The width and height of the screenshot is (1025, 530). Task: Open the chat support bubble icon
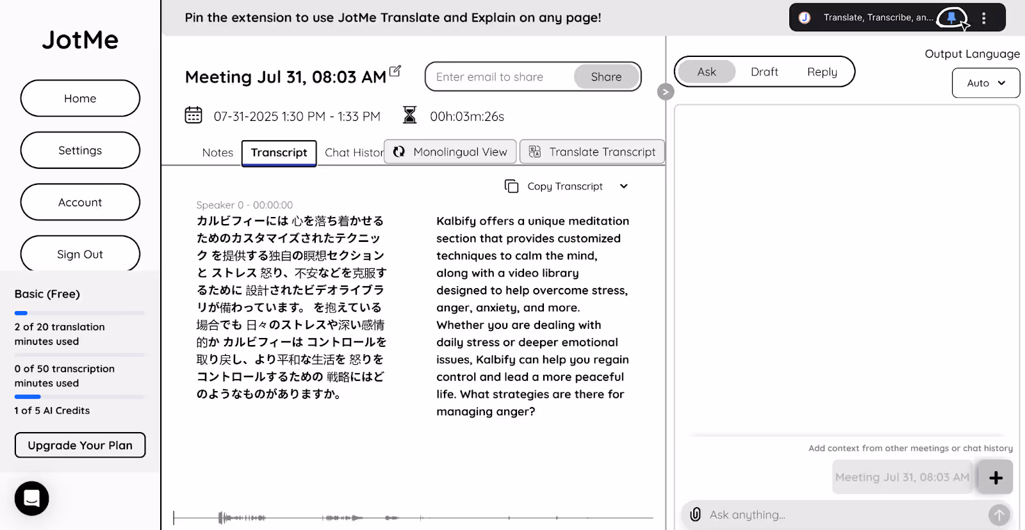(32, 498)
